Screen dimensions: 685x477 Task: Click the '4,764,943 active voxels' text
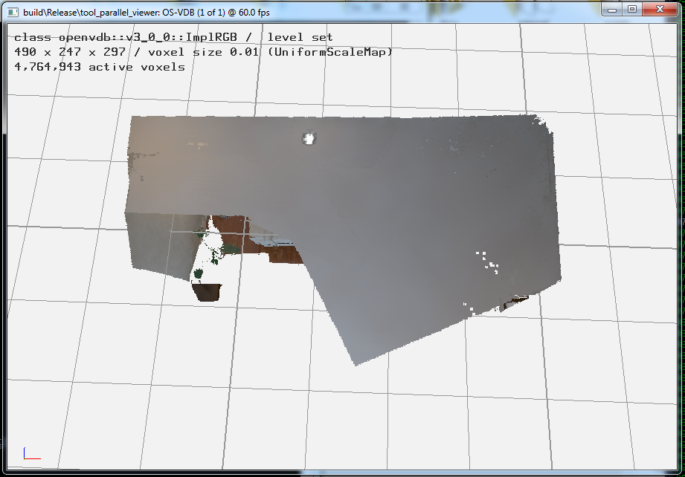[100, 67]
